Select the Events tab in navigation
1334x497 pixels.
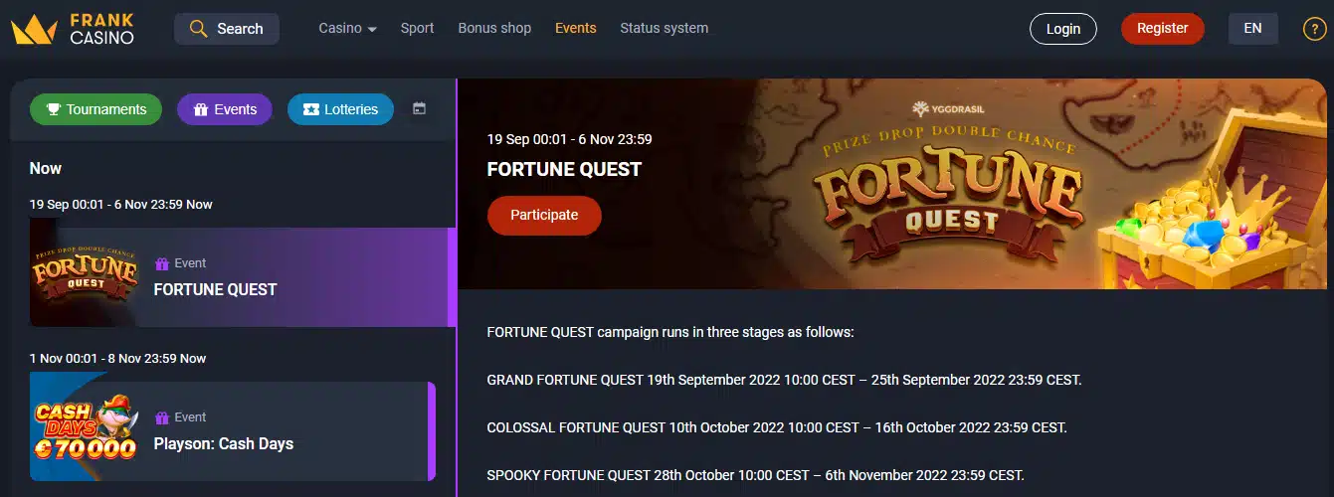(x=576, y=28)
